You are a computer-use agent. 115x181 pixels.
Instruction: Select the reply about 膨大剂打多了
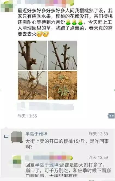pyautogui.click(x=68, y=170)
